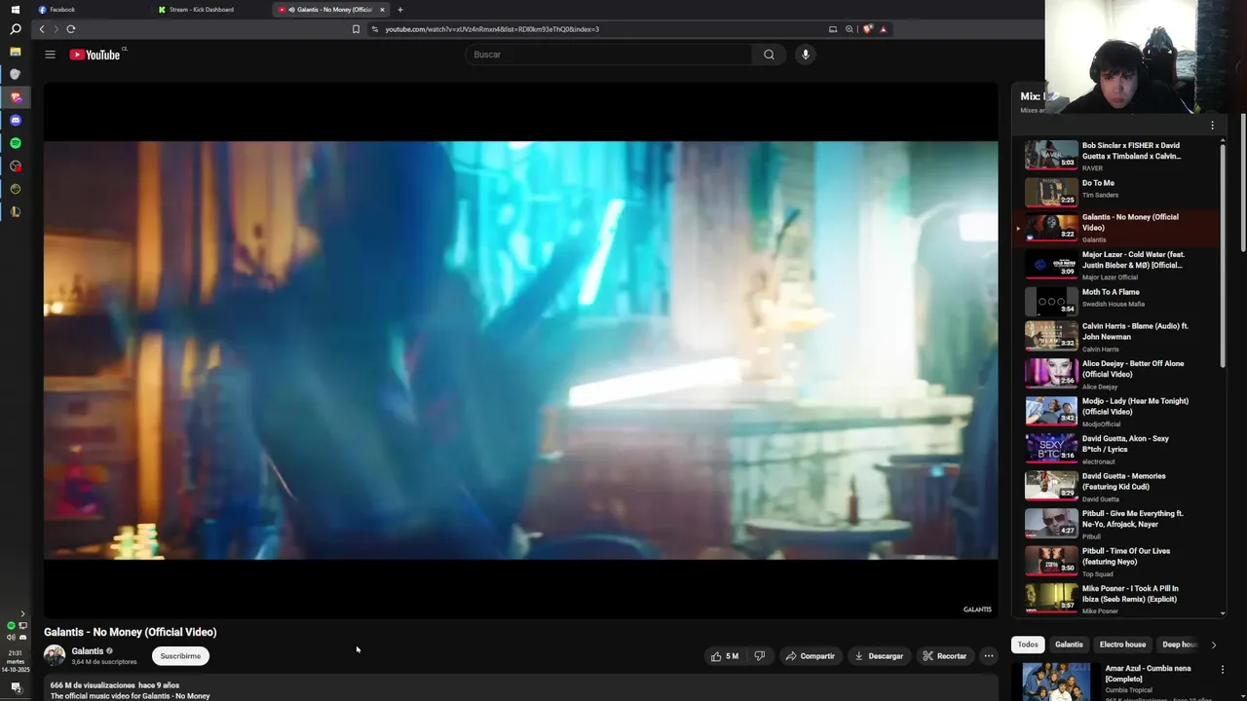The image size is (1247, 701).
Task: Select the youtube.com URL in the address bar
Action: click(x=492, y=29)
